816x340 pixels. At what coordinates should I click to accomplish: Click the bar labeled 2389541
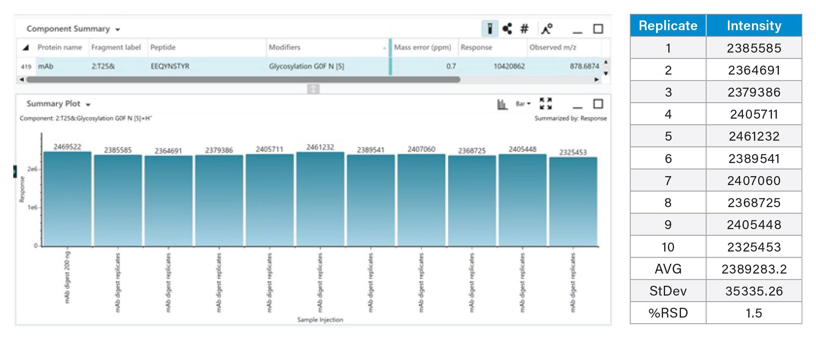pos(371,201)
